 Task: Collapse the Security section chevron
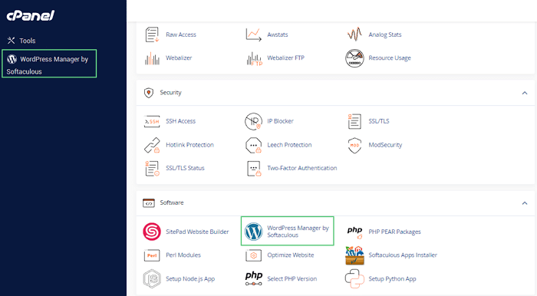coord(525,93)
